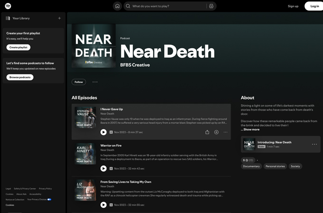The width and height of the screenshot is (323, 213).
Task: Click the Log in button
Action: [x=314, y=6]
